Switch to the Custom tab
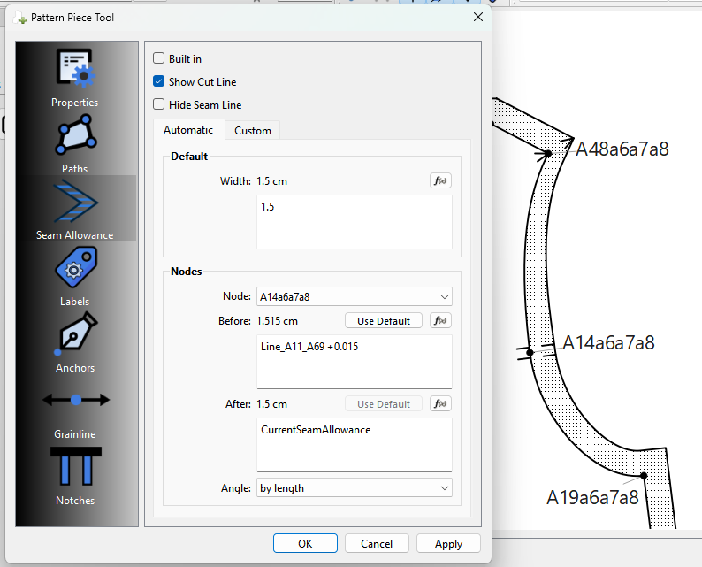 (253, 131)
